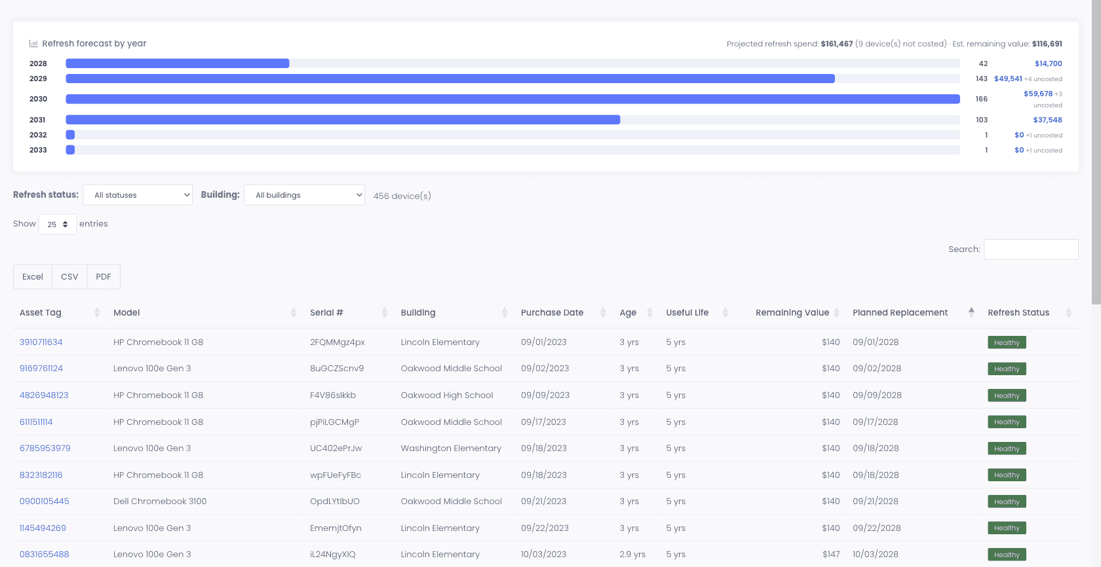This screenshot has width=1101, height=567.
Task: Open asset tag 3910711634
Action: click(x=41, y=342)
